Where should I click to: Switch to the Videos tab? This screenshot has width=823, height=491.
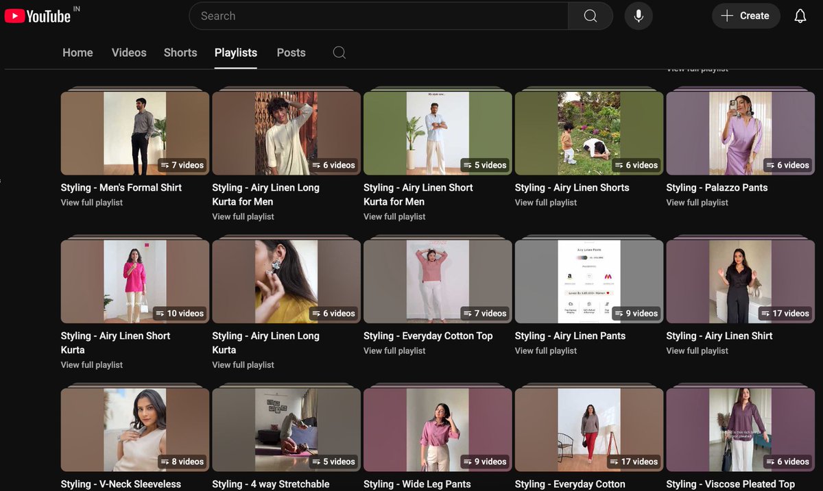129,53
